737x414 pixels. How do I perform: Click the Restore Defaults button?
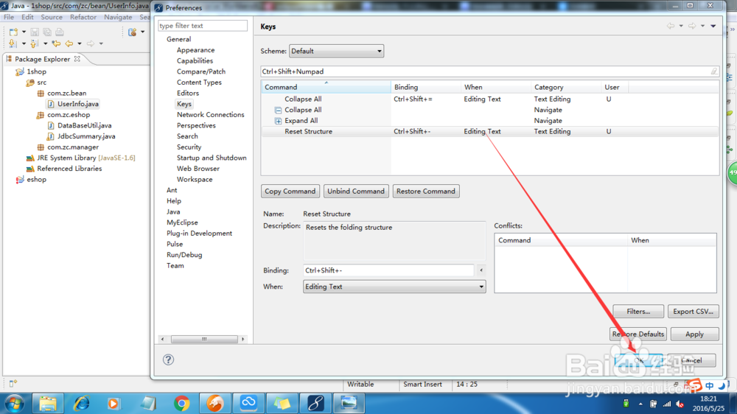(638, 334)
